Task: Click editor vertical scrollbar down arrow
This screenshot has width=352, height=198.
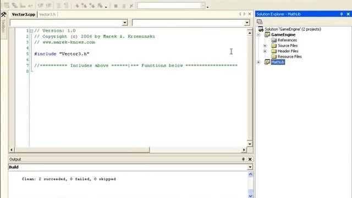Action: [x=250, y=144]
